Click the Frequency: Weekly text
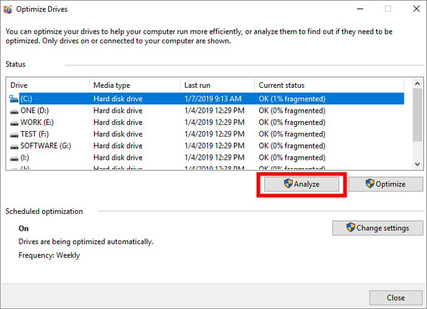 pyautogui.click(x=49, y=255)
